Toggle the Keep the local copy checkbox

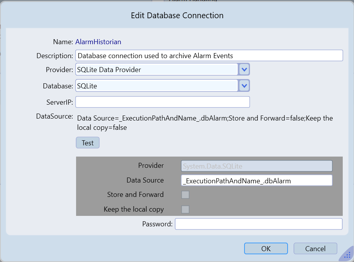click(x=186, y=209)
